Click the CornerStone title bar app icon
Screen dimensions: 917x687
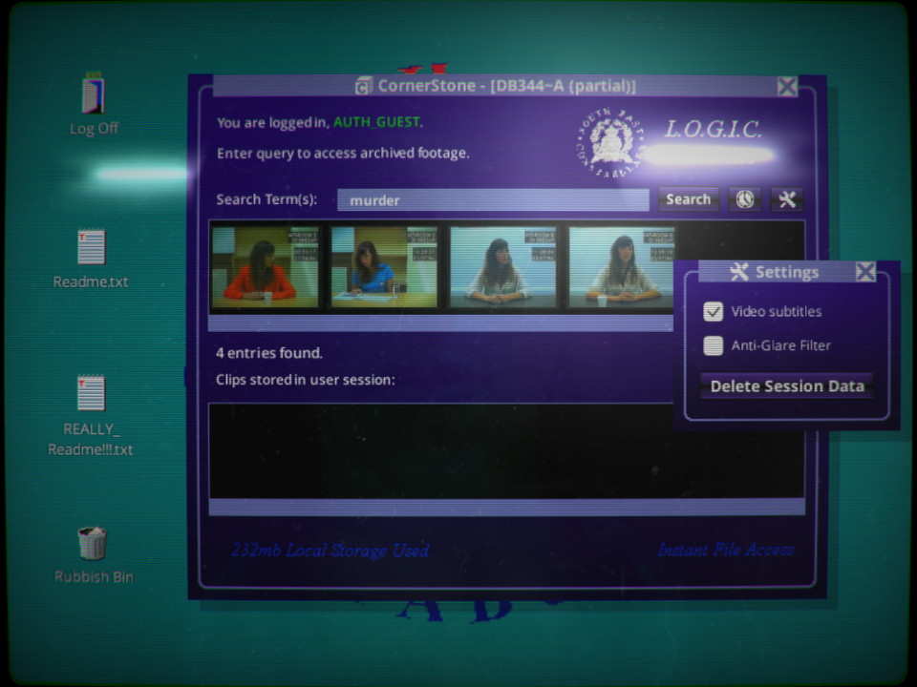point(363,87)
